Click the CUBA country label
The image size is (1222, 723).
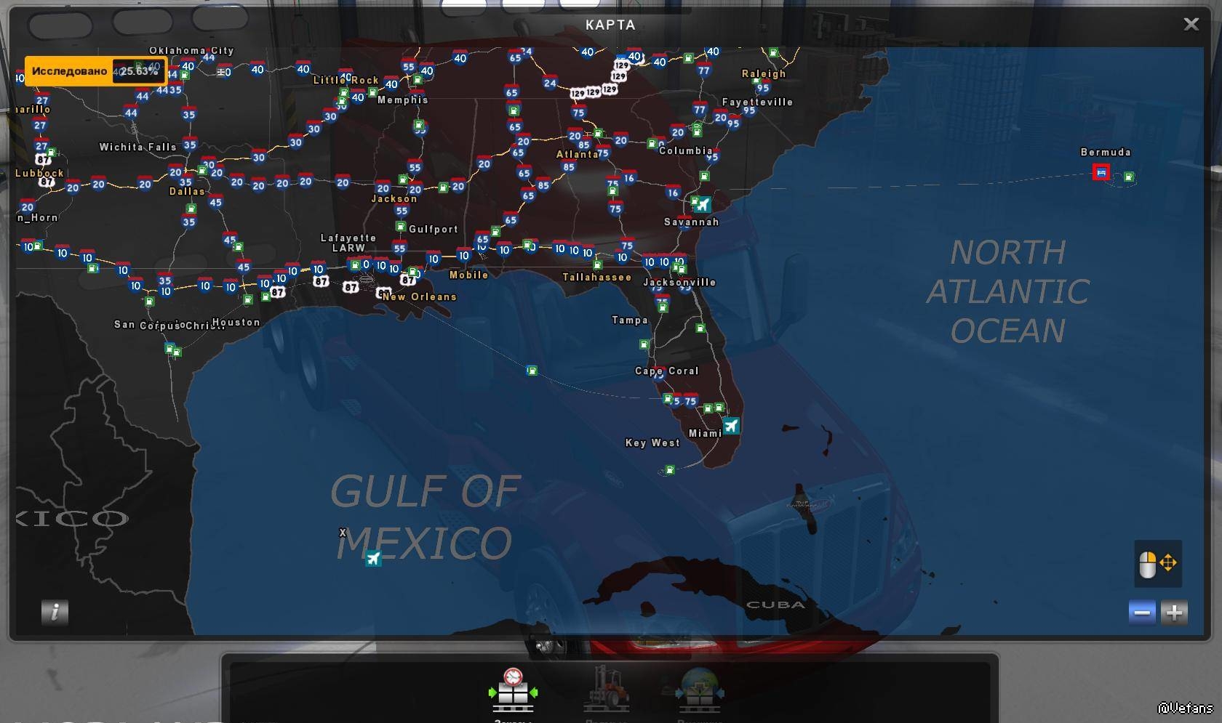point(775,605)
